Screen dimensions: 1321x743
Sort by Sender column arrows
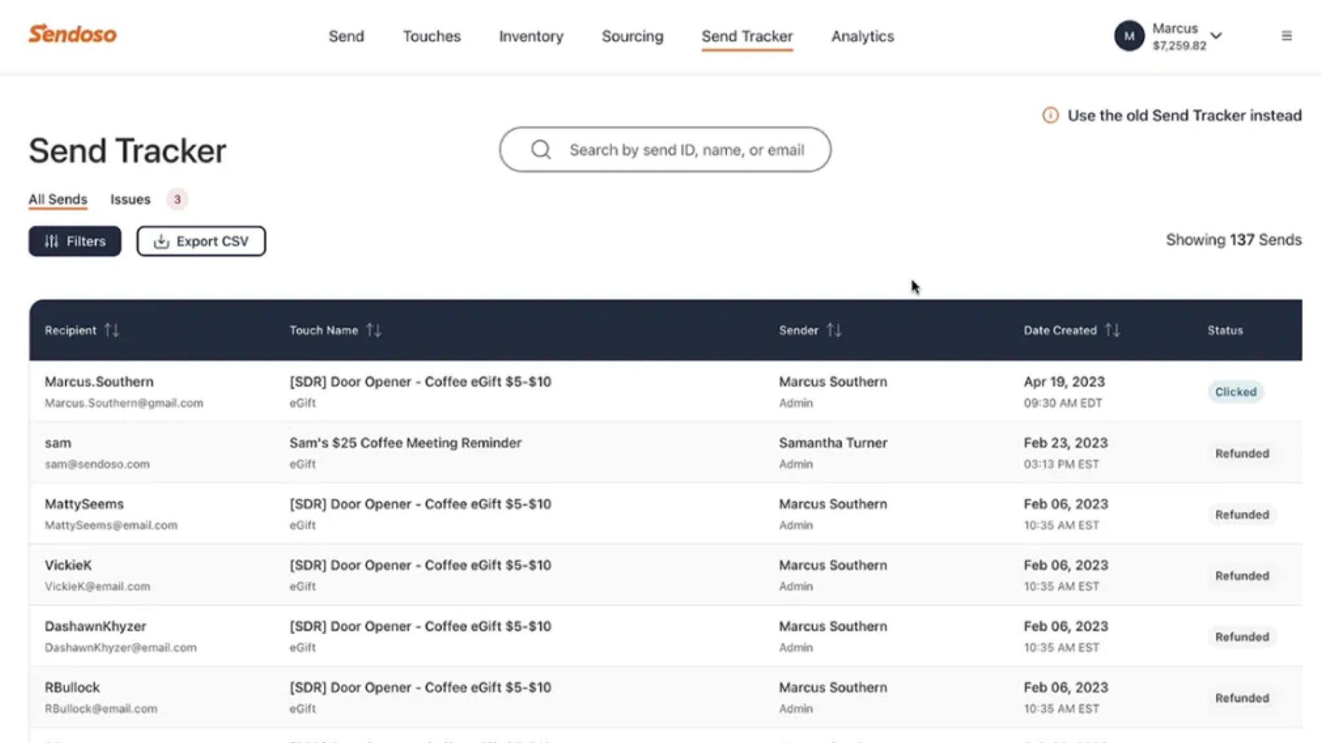[x=834, y=330]
